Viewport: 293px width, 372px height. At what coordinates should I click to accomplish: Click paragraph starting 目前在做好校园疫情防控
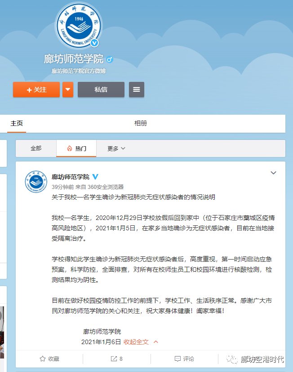point(162,305)
